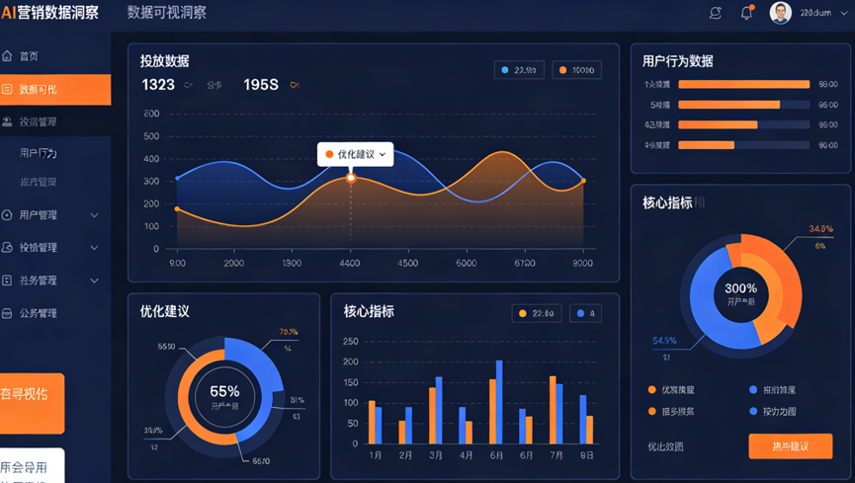
Task: Click the orange button at bottom of 核心指标 card
Action: coord(790,446)
